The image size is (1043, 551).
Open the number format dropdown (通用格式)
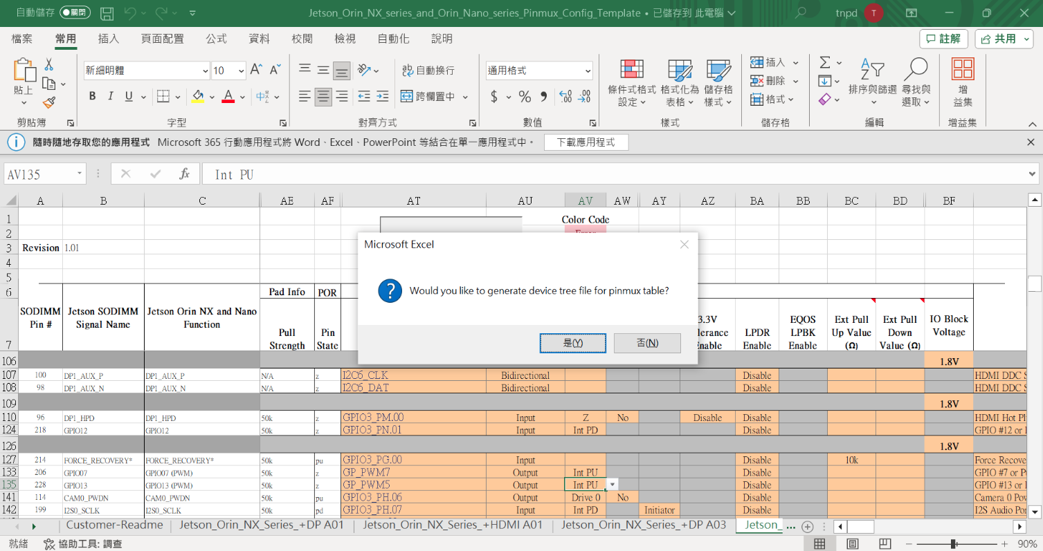(x=588, y=71)
